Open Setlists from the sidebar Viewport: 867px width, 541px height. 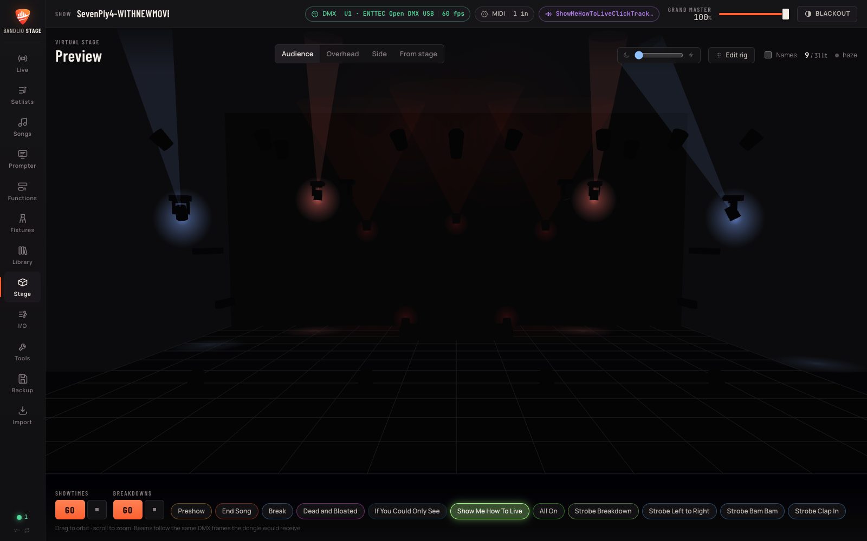tap(22, 95)
